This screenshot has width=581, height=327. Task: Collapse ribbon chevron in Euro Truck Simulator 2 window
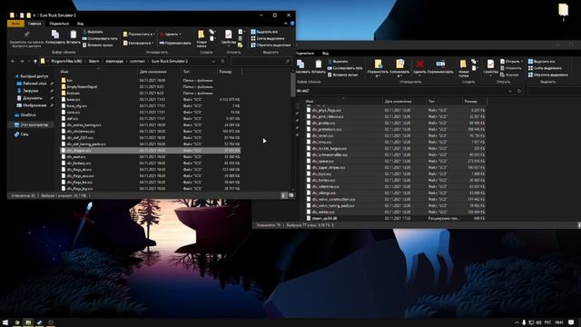(x=285, y=24)
